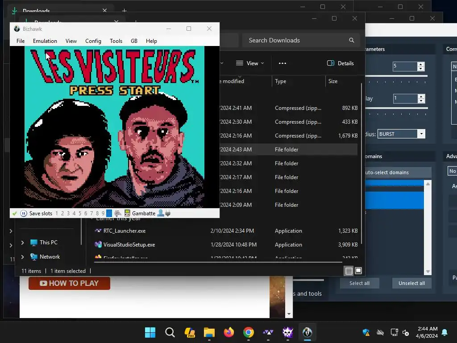Select save slot 4
457x343 pixels.
coord(74,213)
